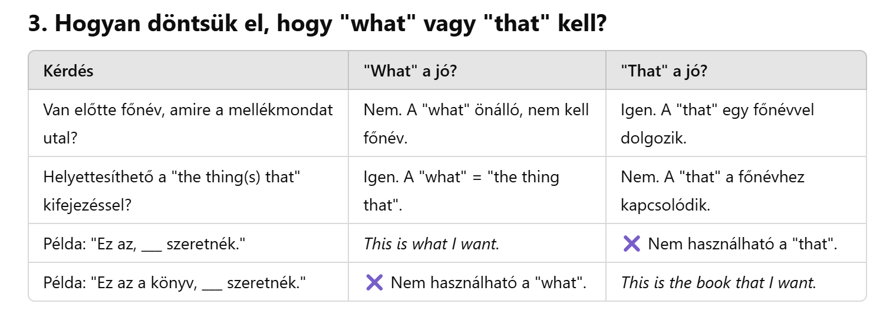Click the text "Nem használható a what"
Image resolution: width=893 pixels, height=317 pixels.
click(489, 282)
